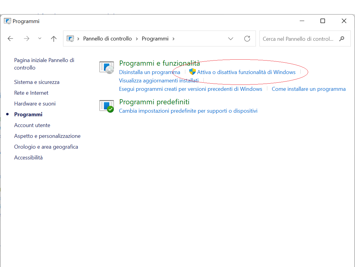Open Accessibilità category
Image resolution: width=355 pixels, height=267 pixels.
pos(28,157)
